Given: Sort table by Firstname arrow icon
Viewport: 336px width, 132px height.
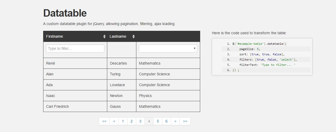Looking at the screenshot, I should point(104,37).
